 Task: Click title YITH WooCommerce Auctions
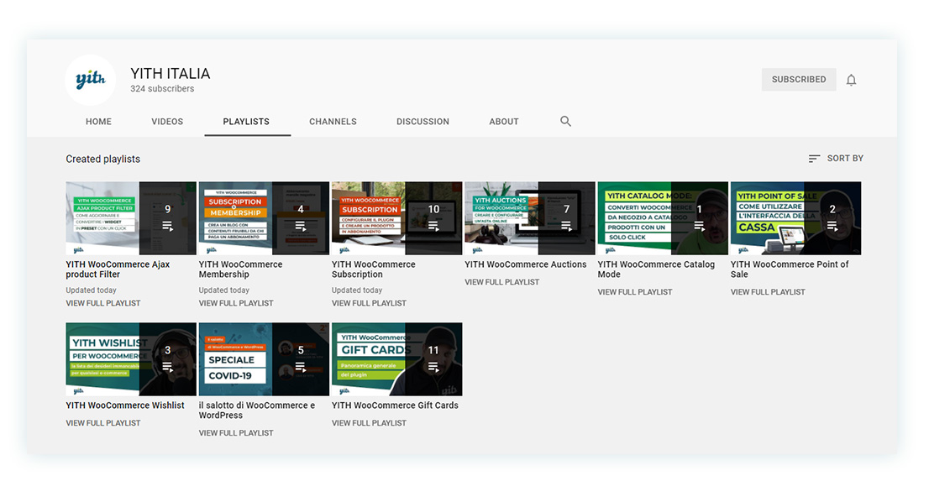(x=526, y=264)
